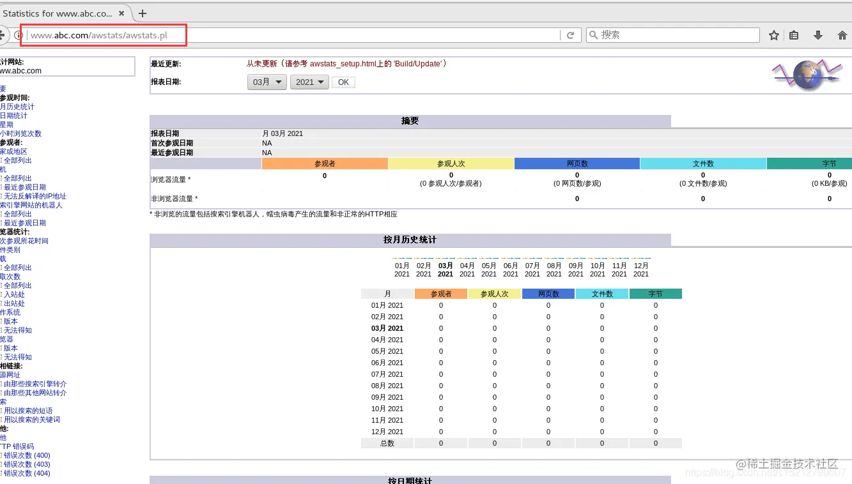
Task: Open the TP 错误码 sidebar link
Action: (x=17, y=446)
